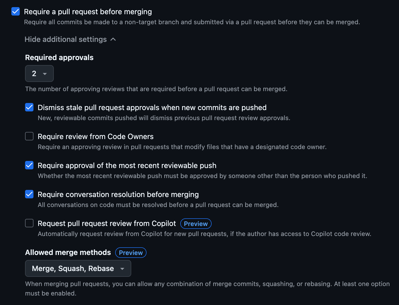Collapse Hide additional settings link
This screenshot has height=305, width=399.
(x=70, y=39)
